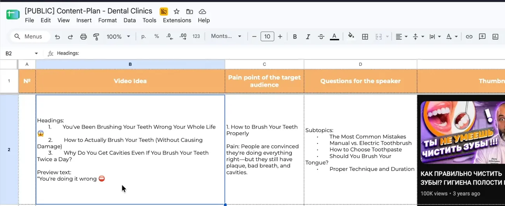The height and width of the screenshot is (206, 505).
Task: Open horizontal align dropdown
Action: [x=401, y=37]
